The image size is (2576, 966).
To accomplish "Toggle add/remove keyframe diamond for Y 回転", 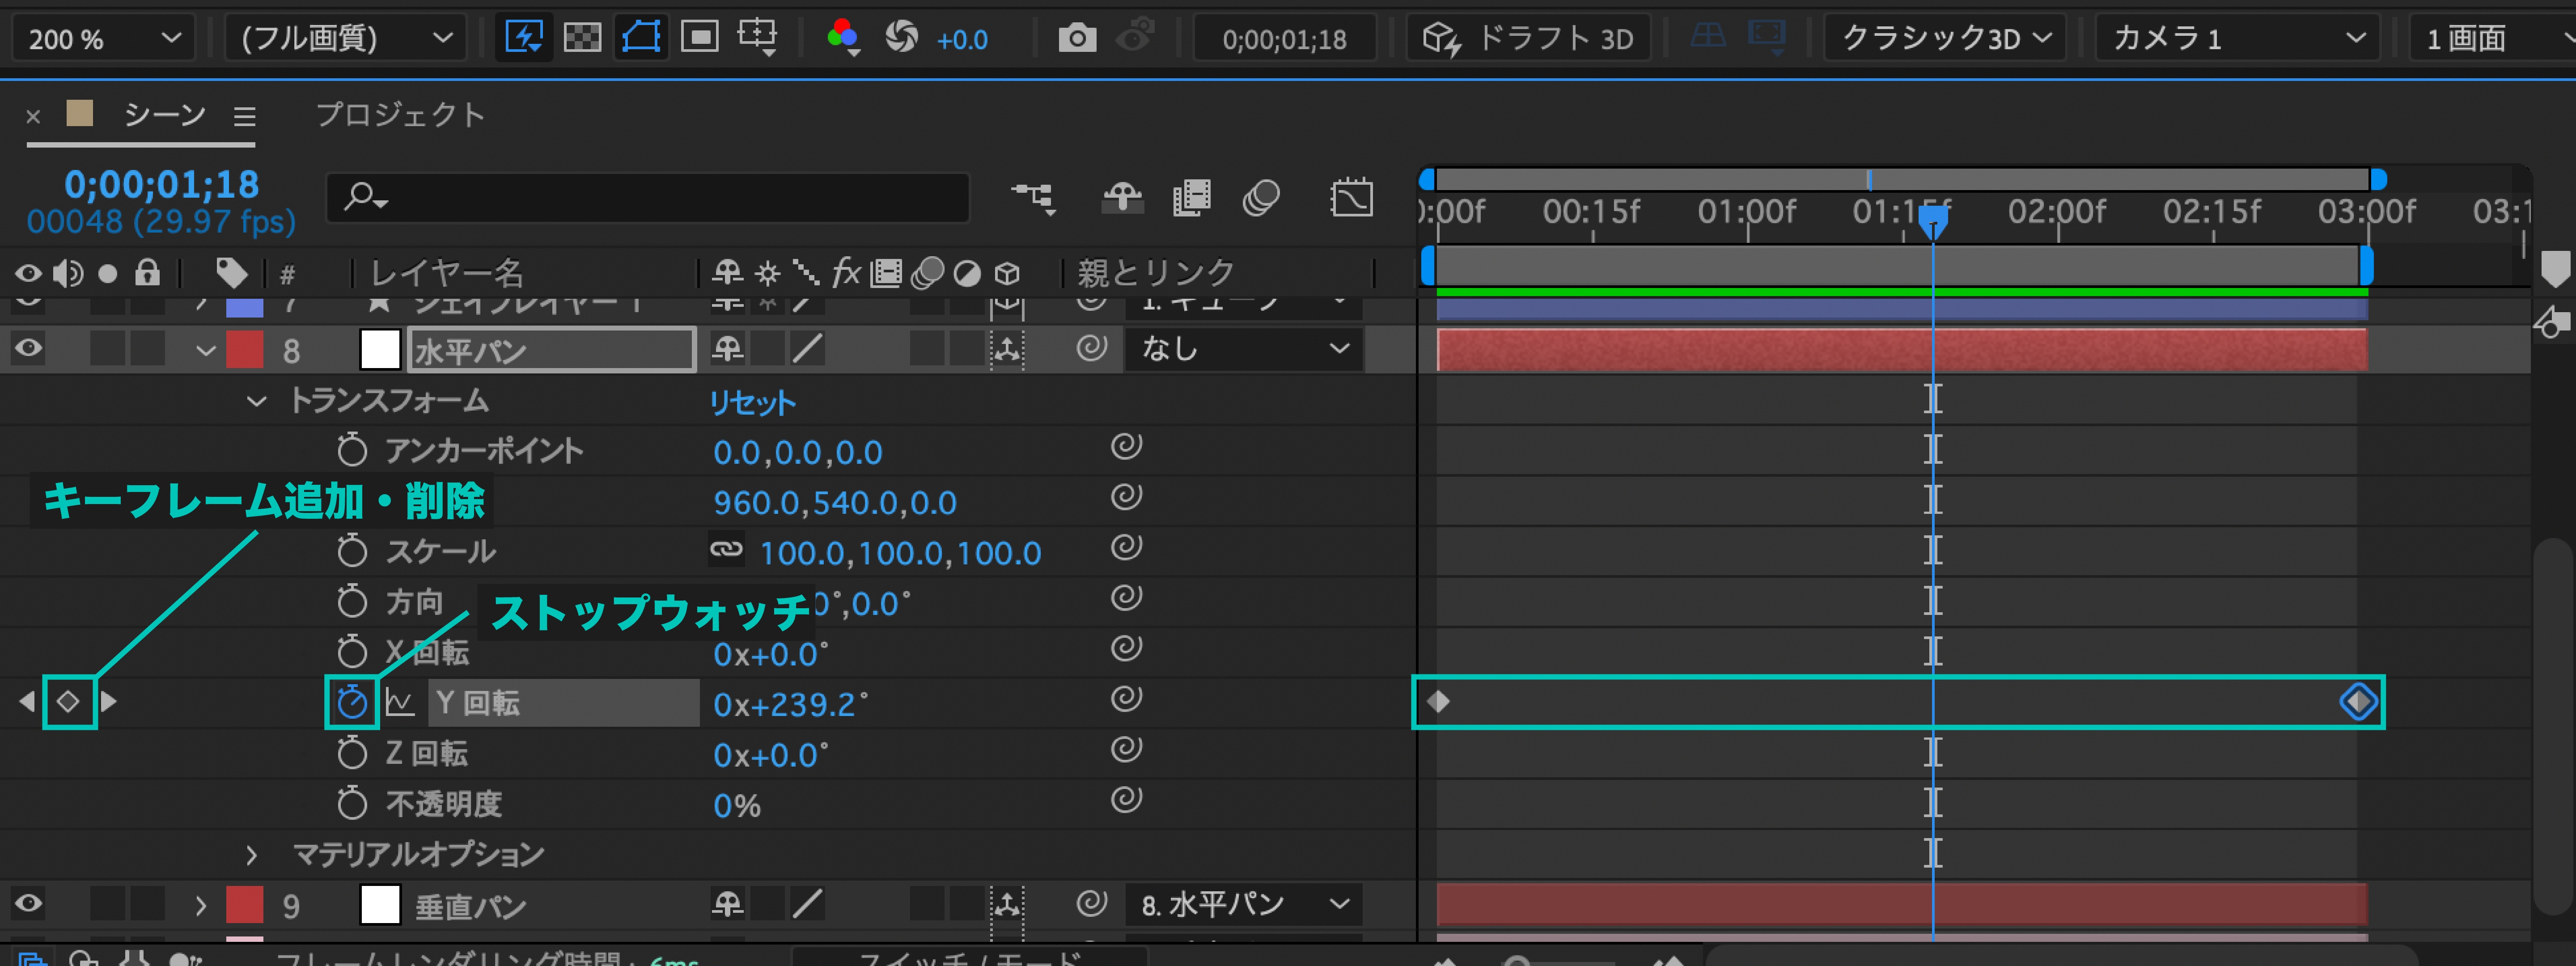I will [x=68, y=702].
